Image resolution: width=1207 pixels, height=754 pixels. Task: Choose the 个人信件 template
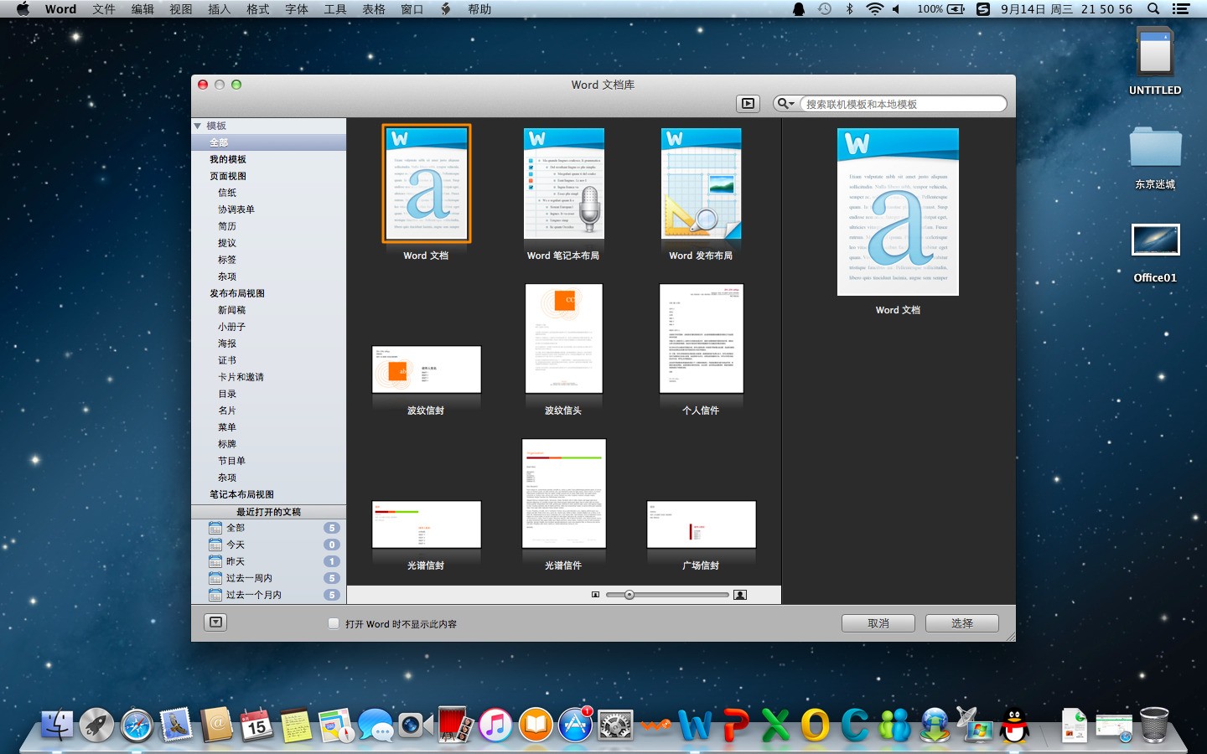(702, 338)
